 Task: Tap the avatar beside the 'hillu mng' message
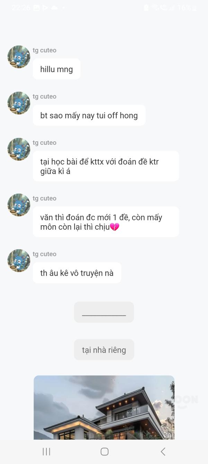[19, 57]
